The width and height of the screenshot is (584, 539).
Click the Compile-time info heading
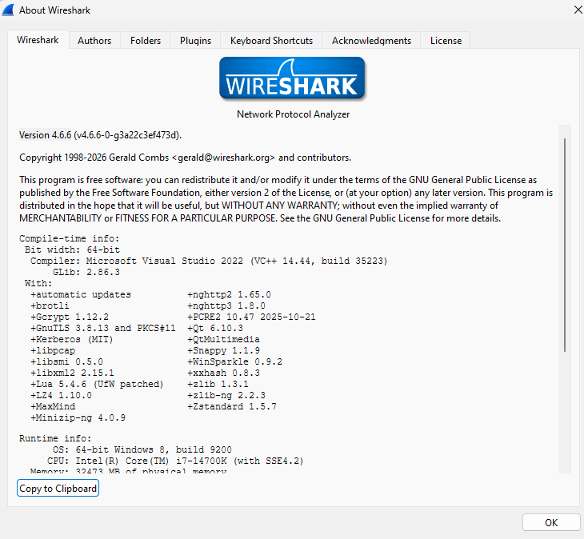[x=70, y=238]
